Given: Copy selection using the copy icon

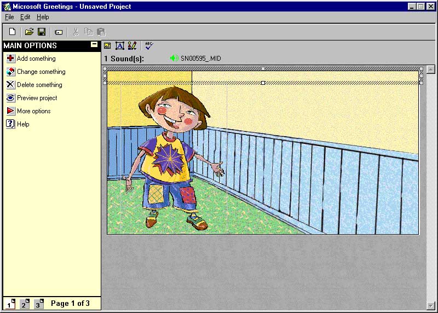Looking at the screenshot, I should coord(88,32).
